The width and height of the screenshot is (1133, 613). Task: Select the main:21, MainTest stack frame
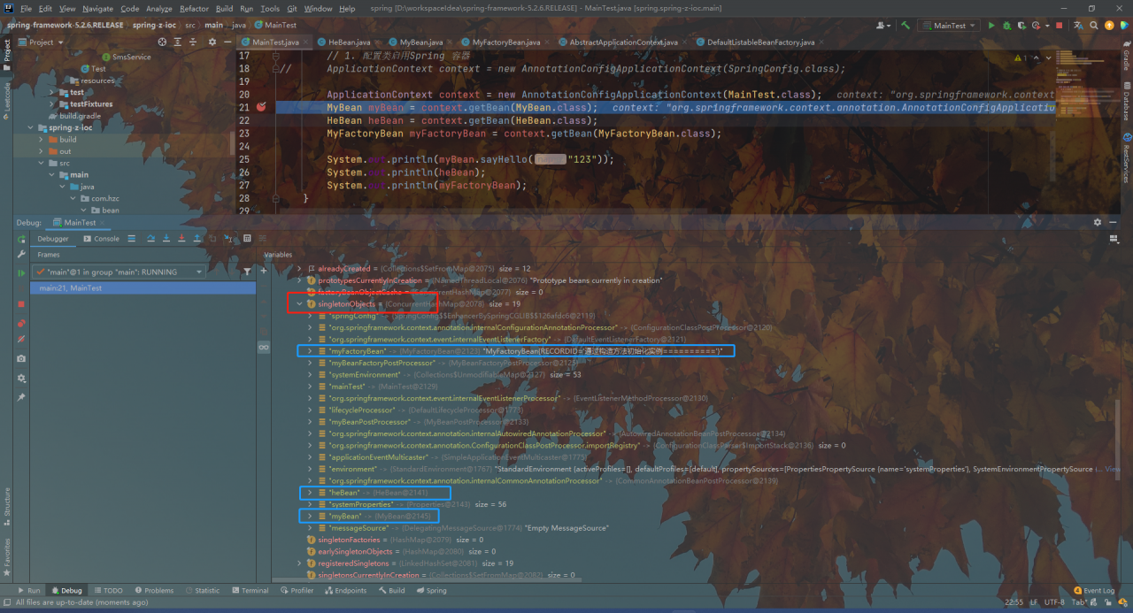[x=143, y=288]
